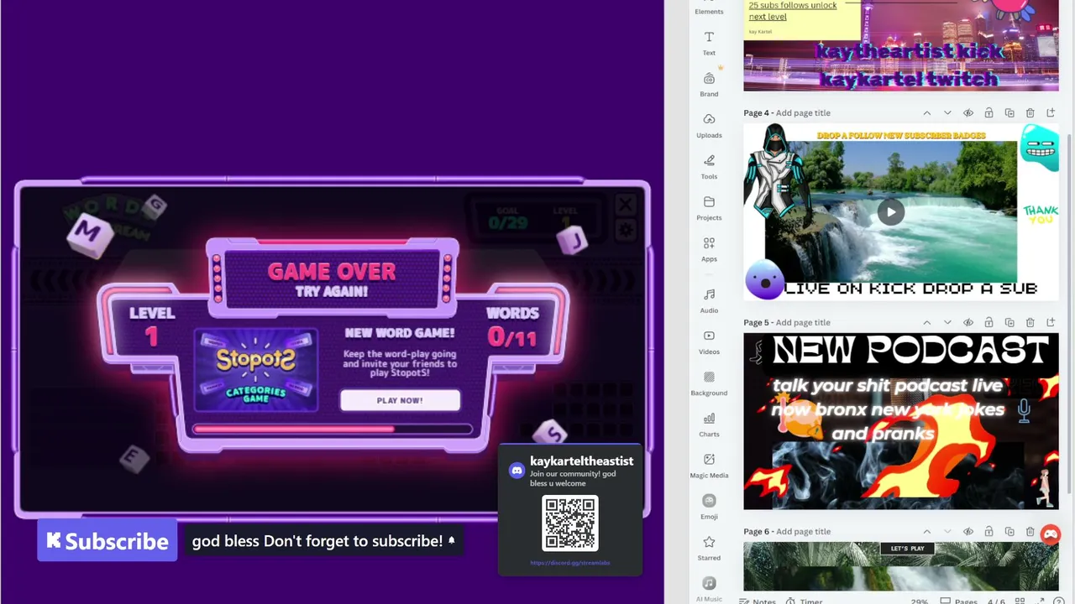Select the LET'S PLAY page thumbnail
1075x604 pixels.
[x=901, y=566]
